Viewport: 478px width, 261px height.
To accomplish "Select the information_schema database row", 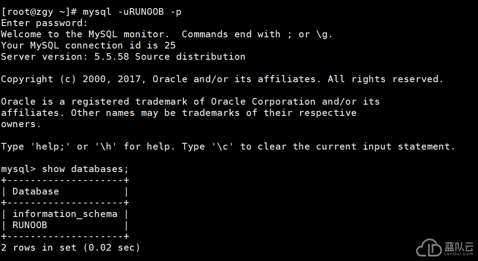I will click(65, 214).
